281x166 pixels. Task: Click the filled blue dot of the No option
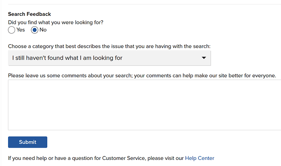34,30
